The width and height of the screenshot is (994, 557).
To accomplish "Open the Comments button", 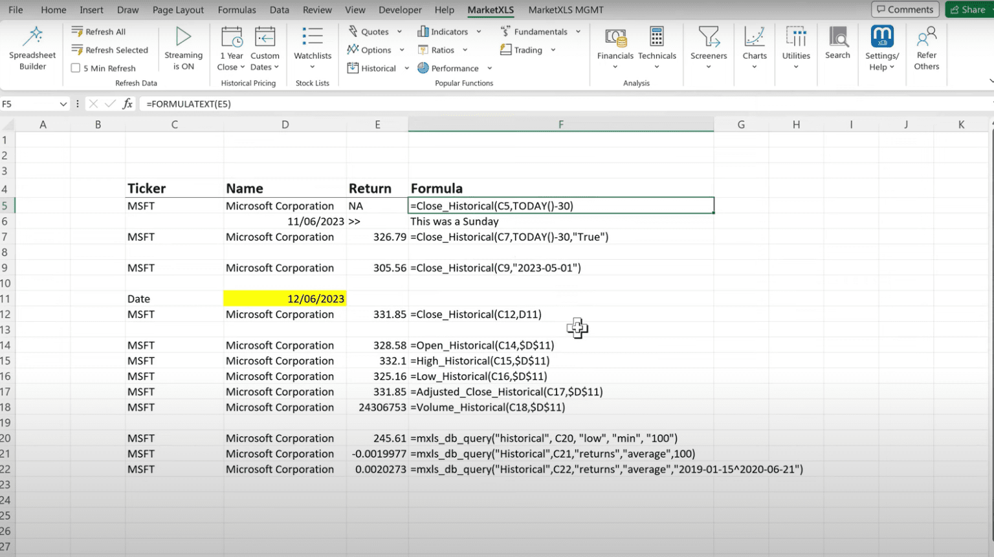I will point(905,10).
